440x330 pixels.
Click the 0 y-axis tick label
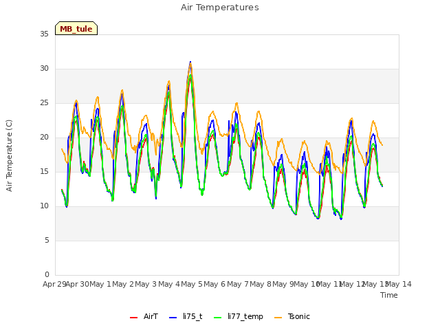tap(47, 274)
